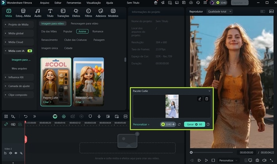Select Popular category filter
The height and width of the screenshot is (164, 277).
click(68, 31)
